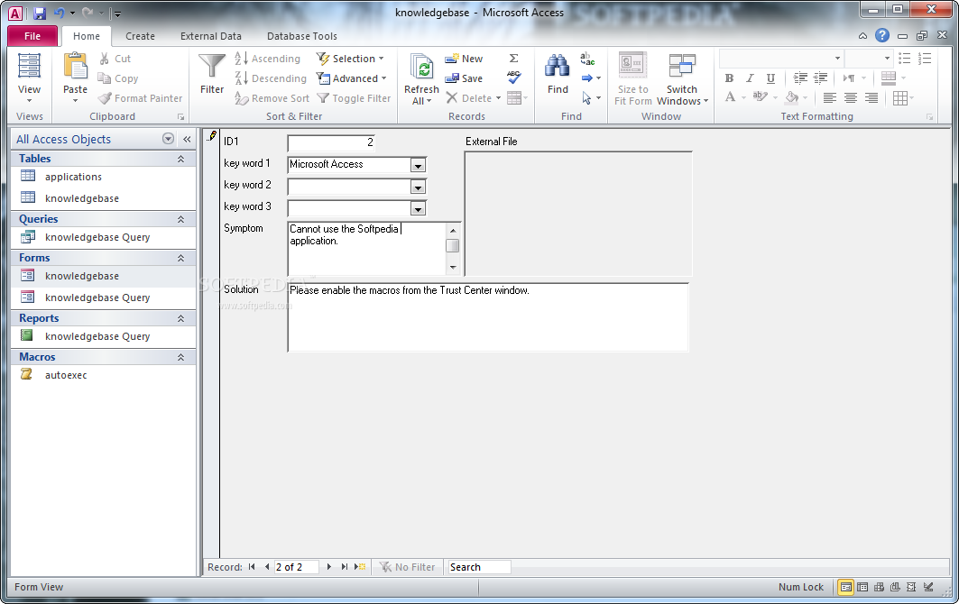The width and height of the screenshot is (959, 604).
Task: Click Copy in Clipboard group
Action: (118, 78)
